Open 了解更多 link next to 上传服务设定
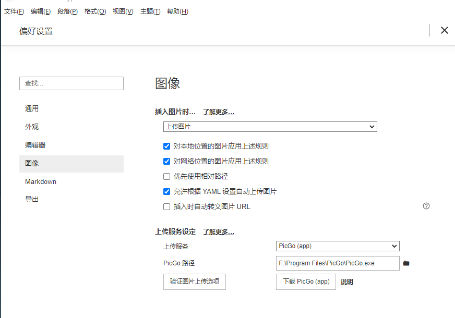Image resolution: width=455 pixels, height=318 pixels. coord(218,232)
